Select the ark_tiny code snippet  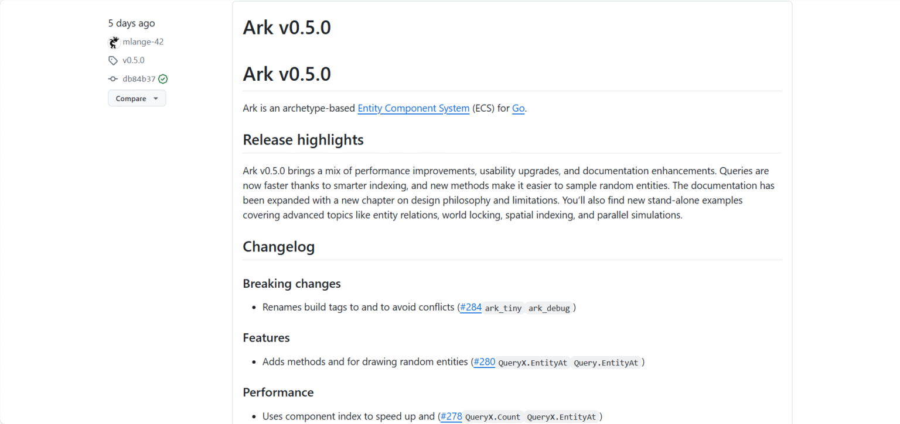pos(503,308)
